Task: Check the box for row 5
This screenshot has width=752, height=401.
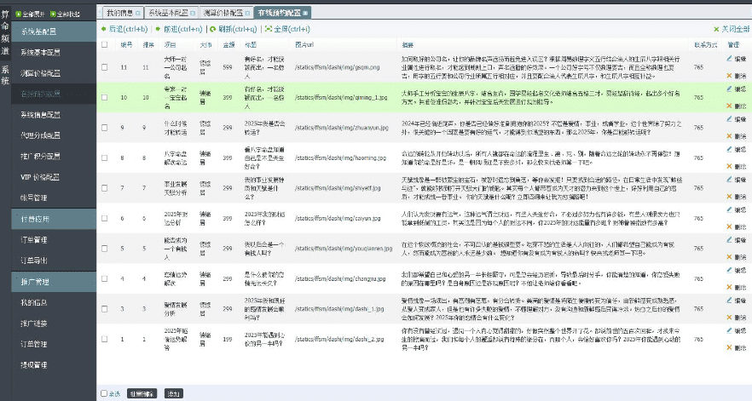Action: [x=105, y=249]
